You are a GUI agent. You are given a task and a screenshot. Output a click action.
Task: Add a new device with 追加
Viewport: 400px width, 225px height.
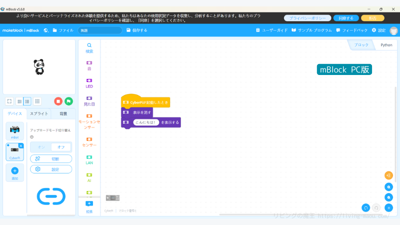(15, 173)
